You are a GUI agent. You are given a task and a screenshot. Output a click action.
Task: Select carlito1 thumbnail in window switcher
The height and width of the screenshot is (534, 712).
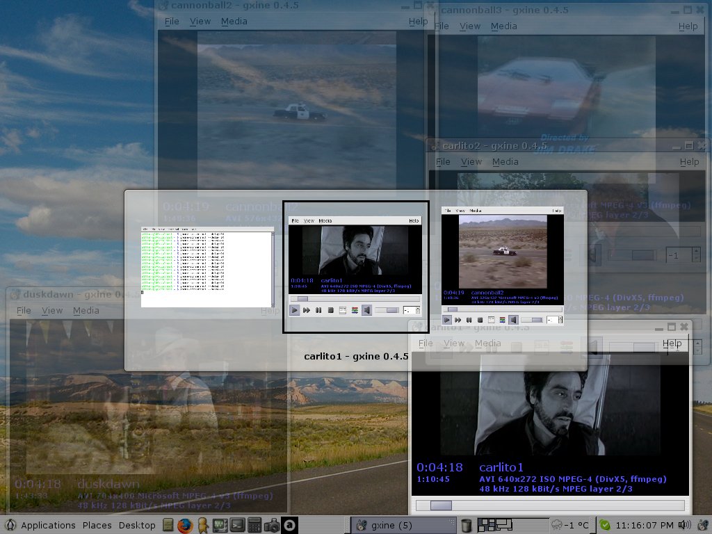tap(355, 267)
